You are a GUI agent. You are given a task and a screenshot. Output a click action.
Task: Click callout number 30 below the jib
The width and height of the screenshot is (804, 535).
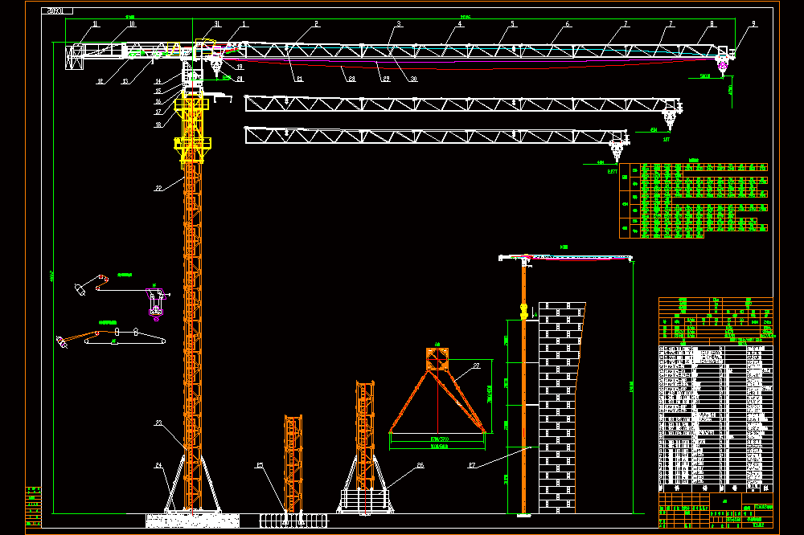(x=413, y=79)
